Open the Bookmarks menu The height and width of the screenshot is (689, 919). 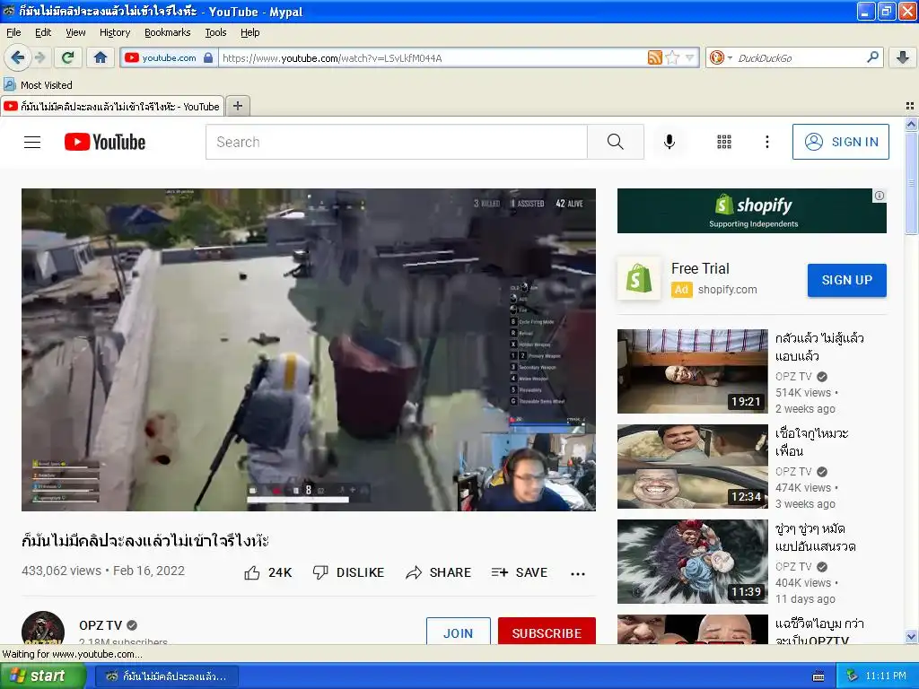tap(167, 32)
